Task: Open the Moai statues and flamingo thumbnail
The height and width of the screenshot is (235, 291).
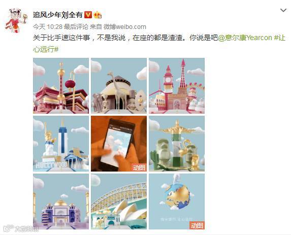Action: point(177,144)
